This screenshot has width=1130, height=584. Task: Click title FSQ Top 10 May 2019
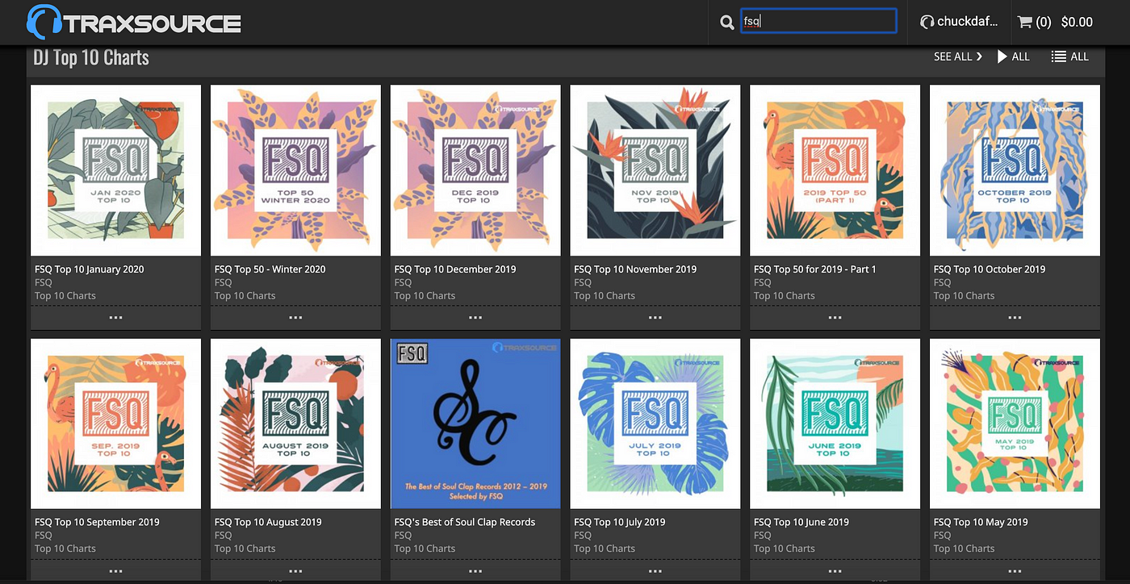[981, 522]
